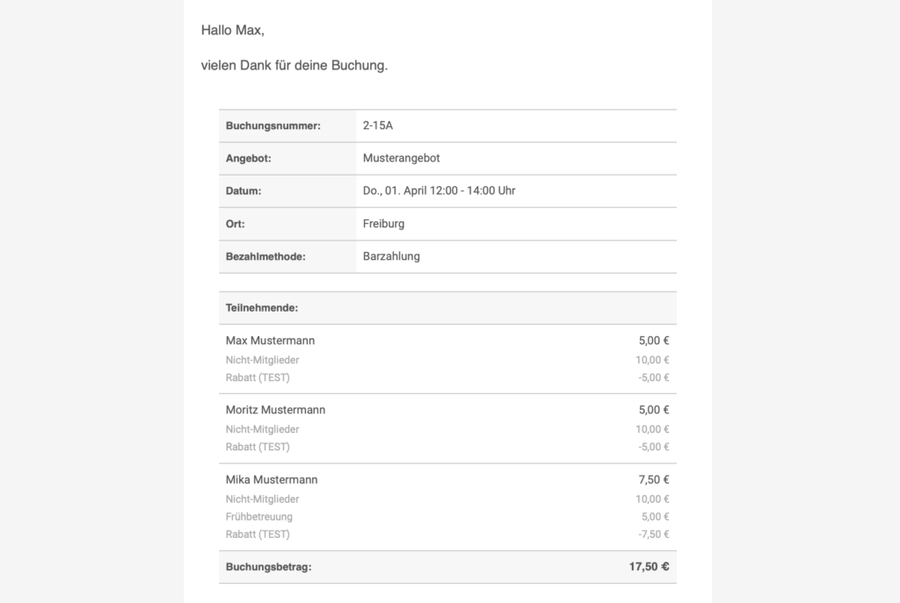The height and width of the screenshot is (603, 900).
Task: Click the -7,50 € Rabatt amount
Action: point(654,535)
